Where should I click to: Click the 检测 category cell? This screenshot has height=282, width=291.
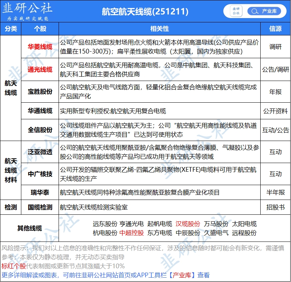pyautogui.click(x=11, y=207)
